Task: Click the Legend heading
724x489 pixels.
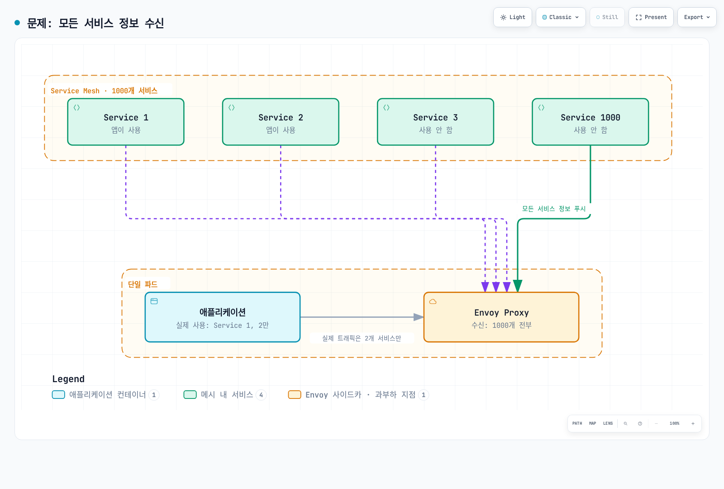Action: [x=68, y=379]
